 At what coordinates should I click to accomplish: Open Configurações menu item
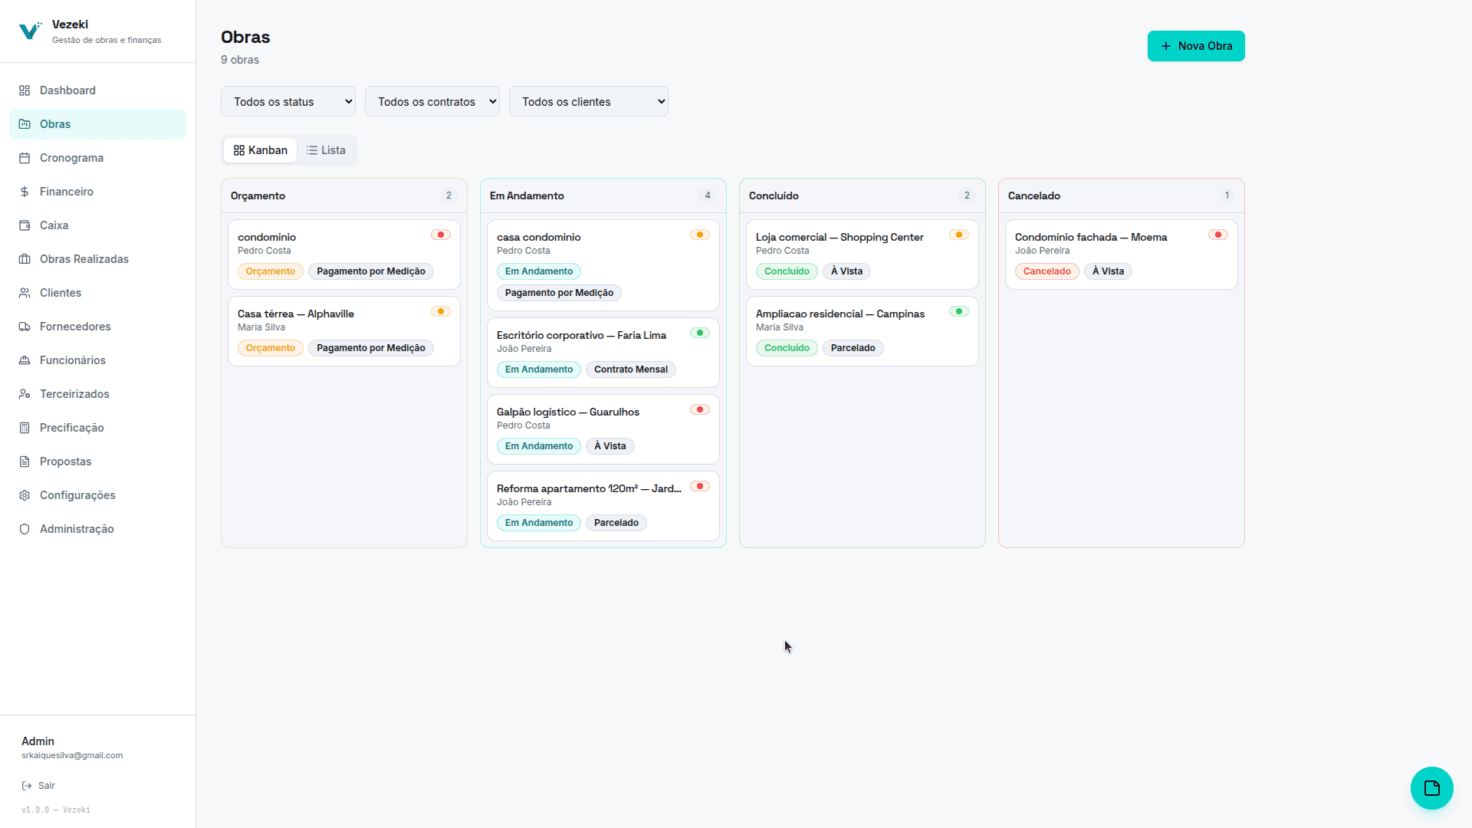[x=97, y=495]
